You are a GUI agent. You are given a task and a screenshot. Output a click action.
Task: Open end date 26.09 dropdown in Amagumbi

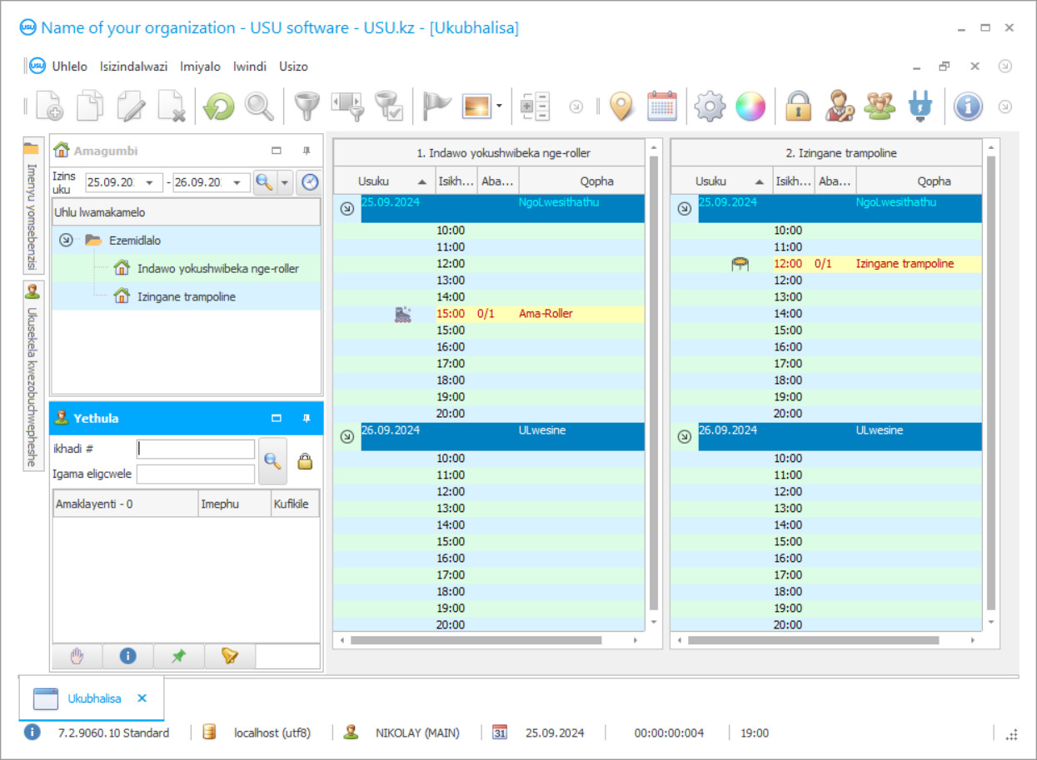point(238,183)
